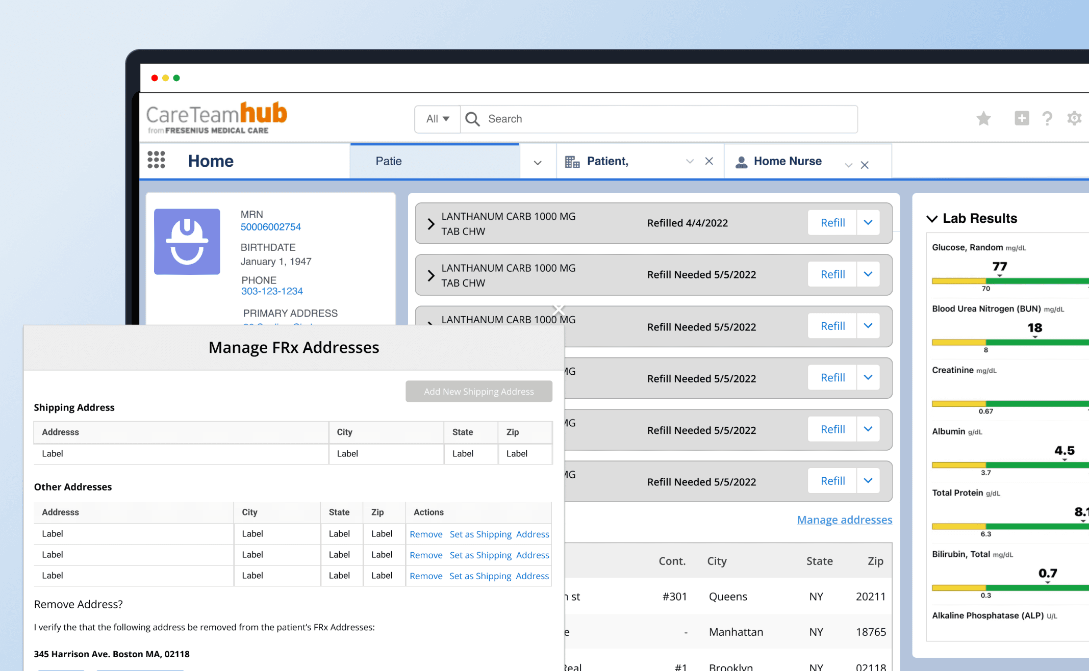This screenshot has height=671, width=1089.
Task: Open Refill dropdown arrow on sixth medication row
Action: point(868,481)
